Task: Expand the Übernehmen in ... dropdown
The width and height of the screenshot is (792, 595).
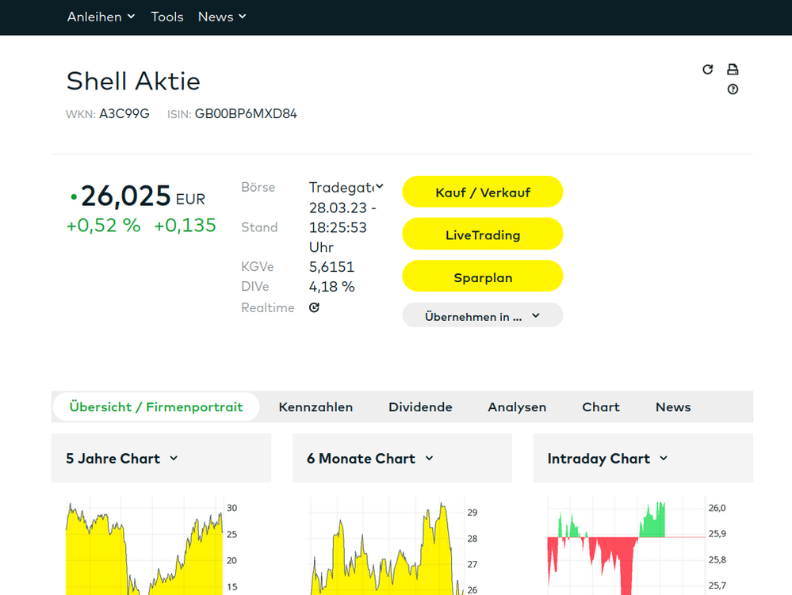Action: click(482, 316)
